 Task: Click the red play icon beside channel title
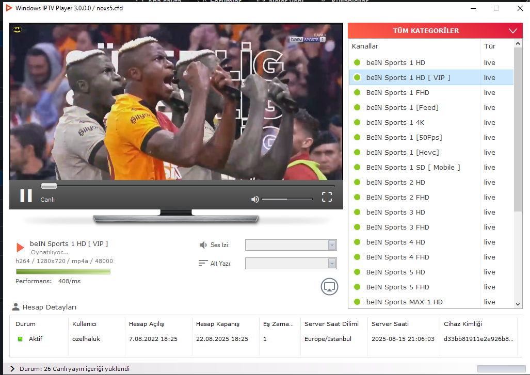pyautogui.click(x=20, y=248)
